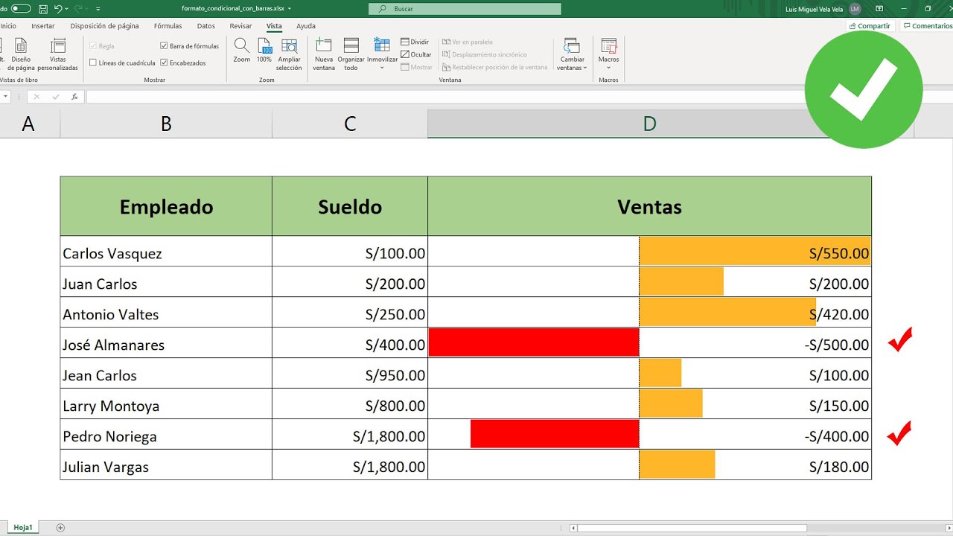Click Ocultar window
Screen dimensions: 953x536
[x=416, y=54]
